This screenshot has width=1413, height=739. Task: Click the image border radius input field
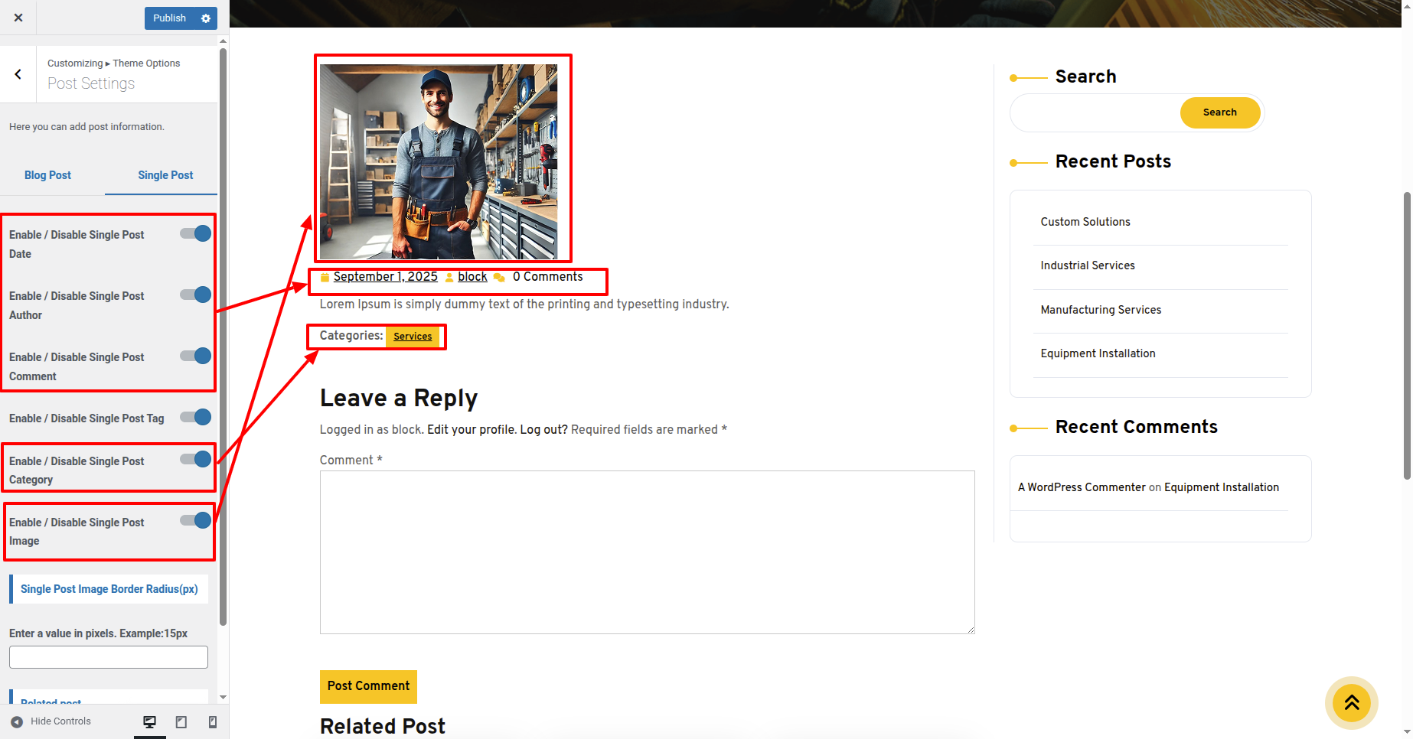point(109,657)
